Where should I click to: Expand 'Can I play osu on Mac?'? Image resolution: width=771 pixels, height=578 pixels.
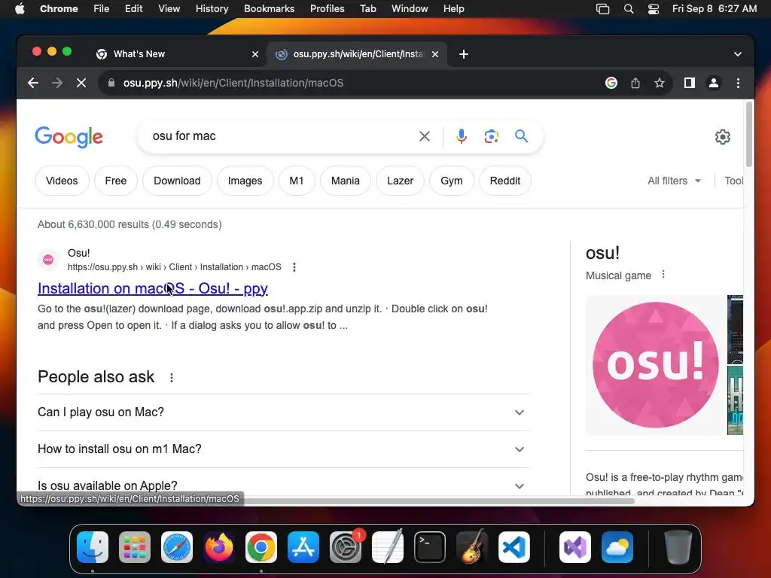pyautogui.click(x=283, y=412)
